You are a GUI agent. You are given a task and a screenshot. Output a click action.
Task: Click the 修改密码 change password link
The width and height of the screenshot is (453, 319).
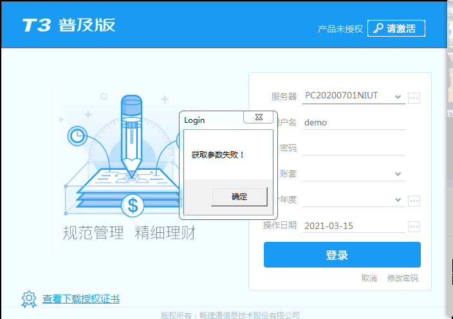tap(402, 278)
